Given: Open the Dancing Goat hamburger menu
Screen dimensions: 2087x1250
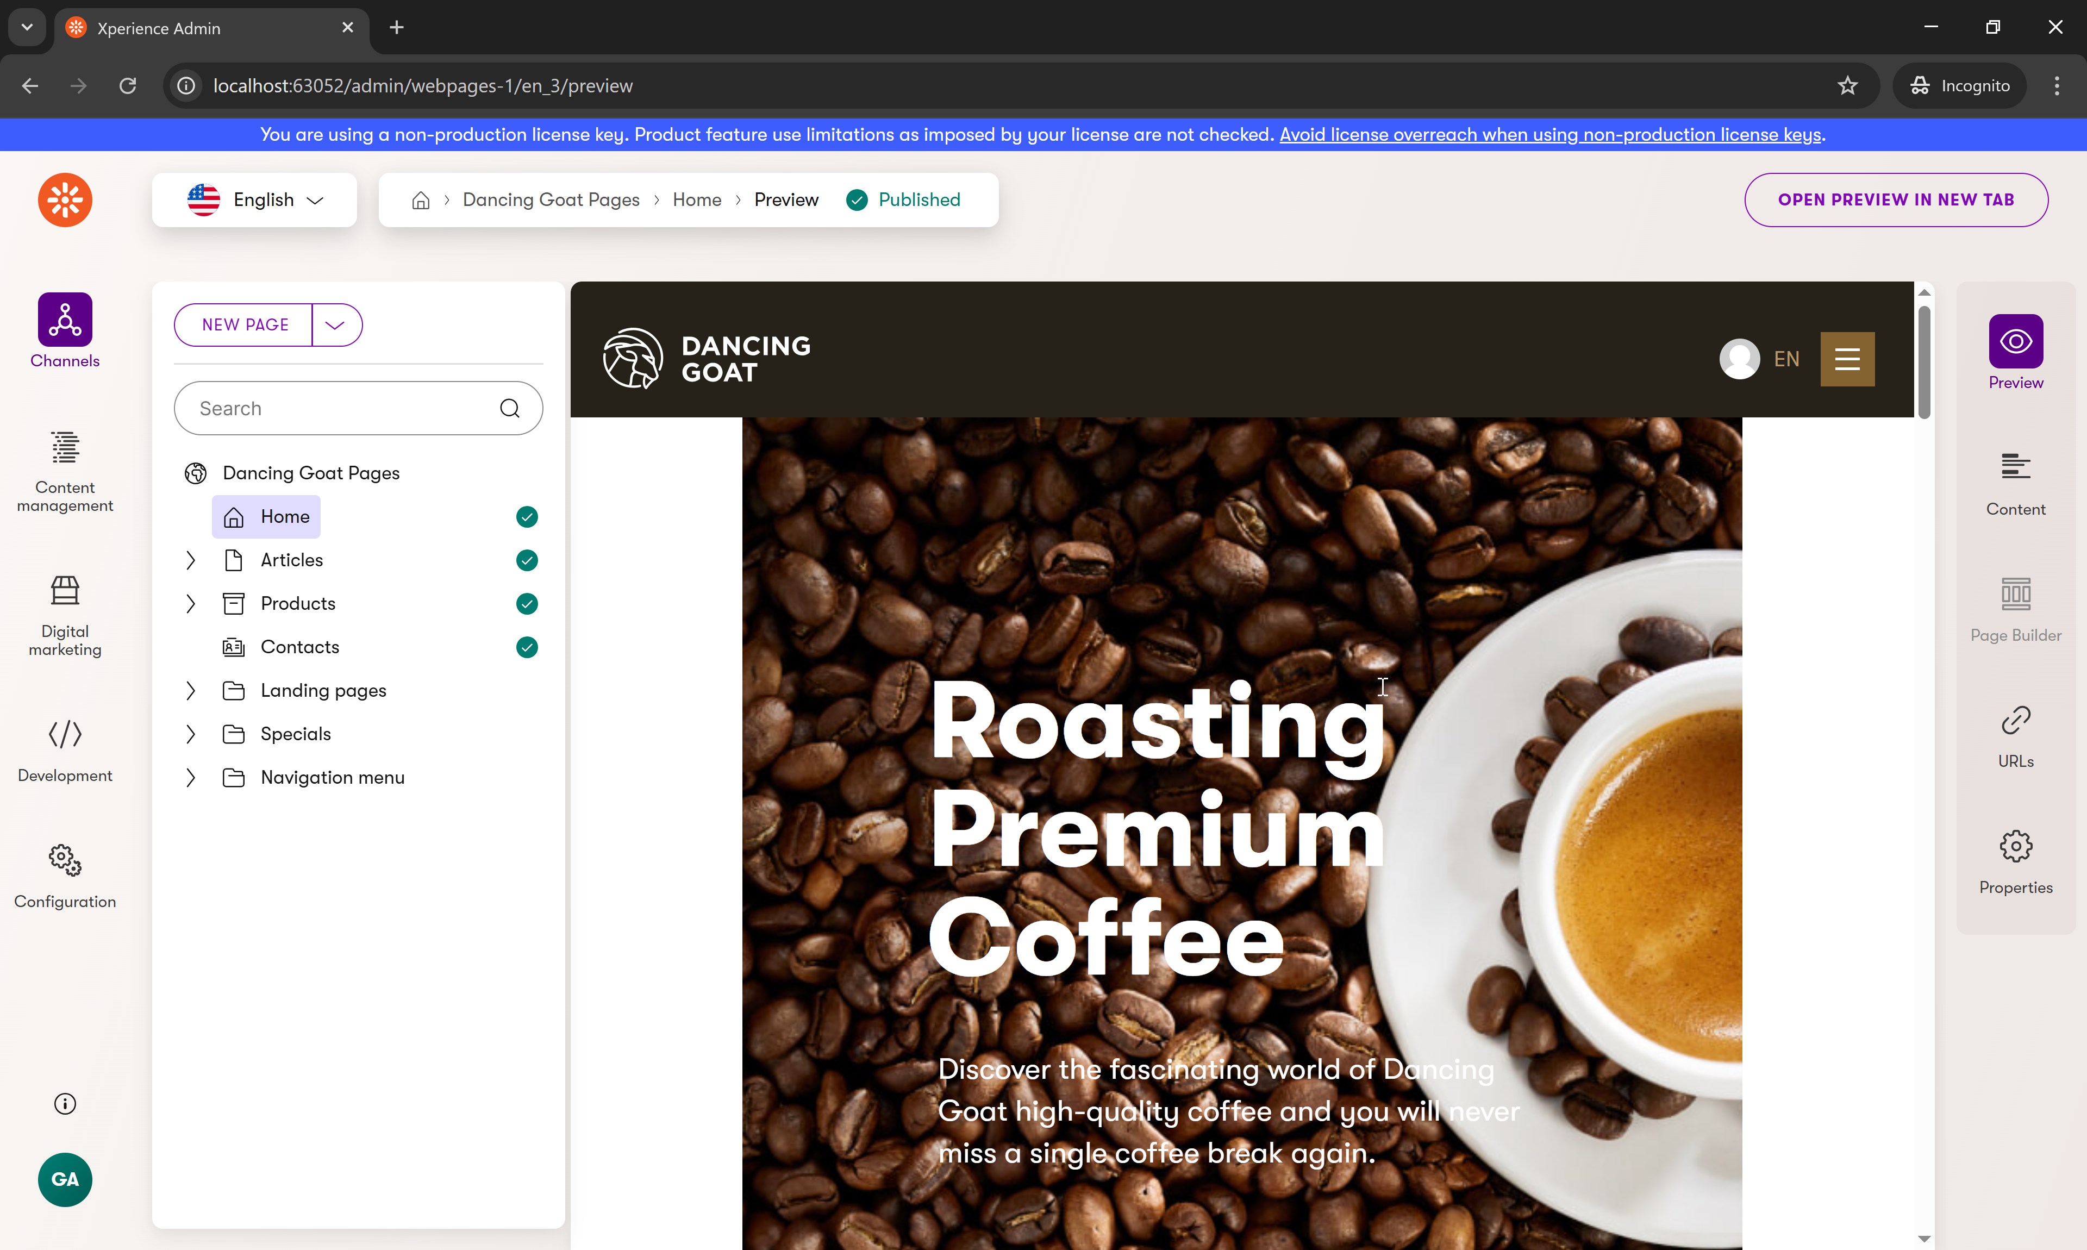Looking at the screenshot, I should (1846, 359).
